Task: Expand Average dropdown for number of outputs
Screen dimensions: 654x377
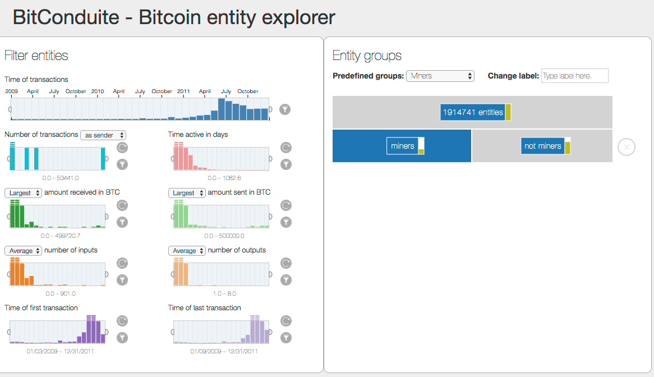Action: 187,251
